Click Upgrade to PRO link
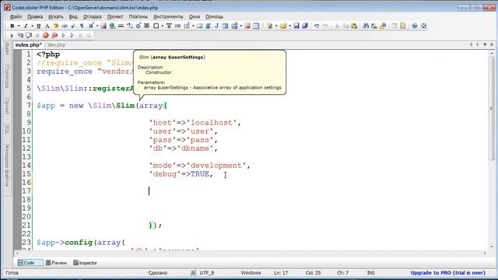 [x=448, y=273]
